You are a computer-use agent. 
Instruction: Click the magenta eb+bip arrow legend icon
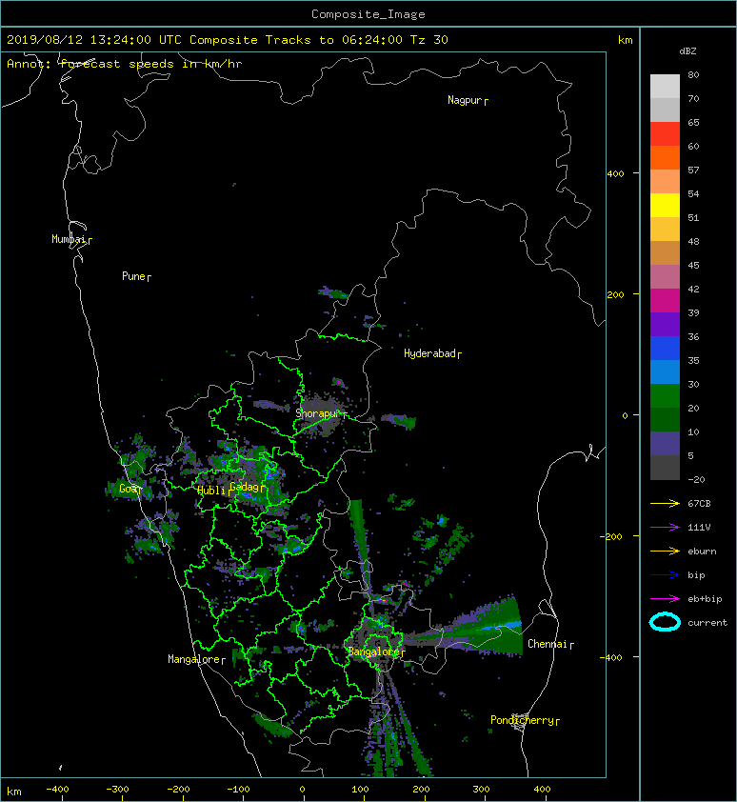(665, 598)
